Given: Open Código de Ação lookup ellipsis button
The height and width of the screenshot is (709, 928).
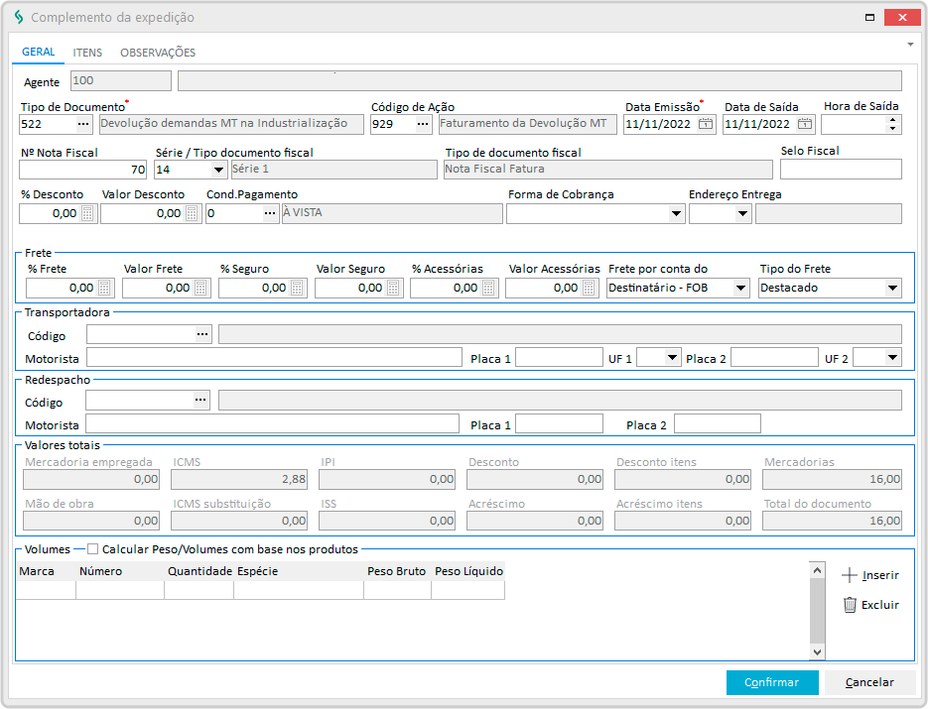Looking at the screenshot, I should pyautogui.click(x=424, y=124).
